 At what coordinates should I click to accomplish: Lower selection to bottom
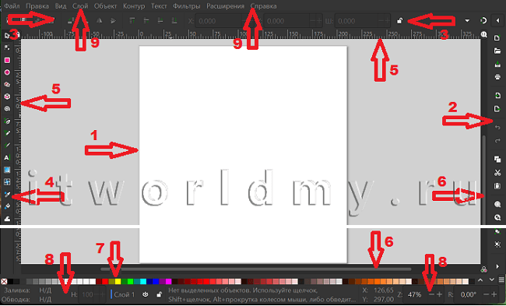pyautogui.click(x=174, y=21)
